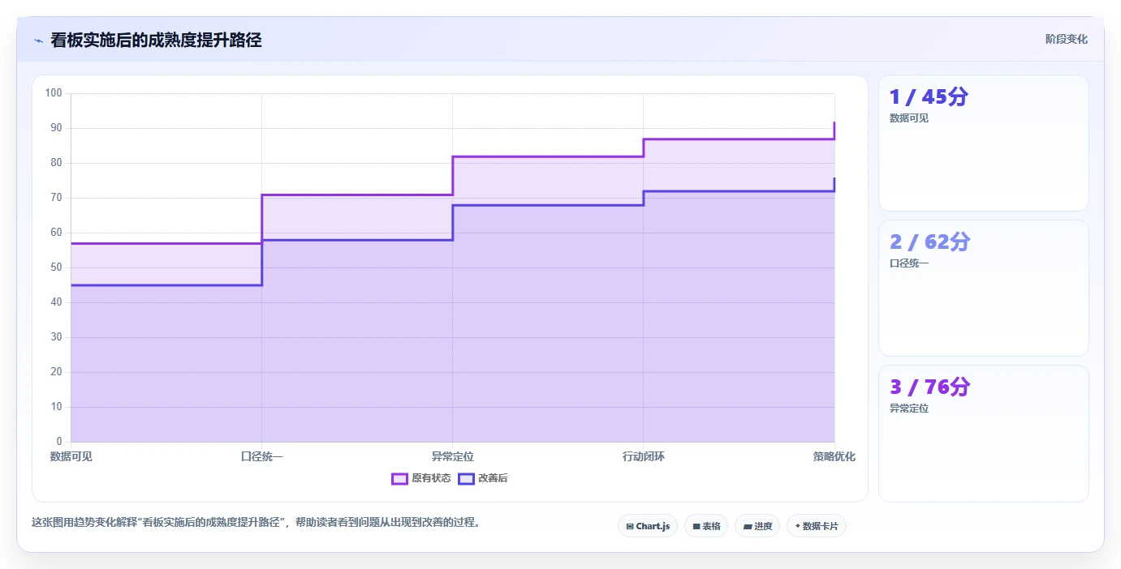Click the 口径统一 x-axis label
The width and height of the screenshot is (1121, 569).
262,456
